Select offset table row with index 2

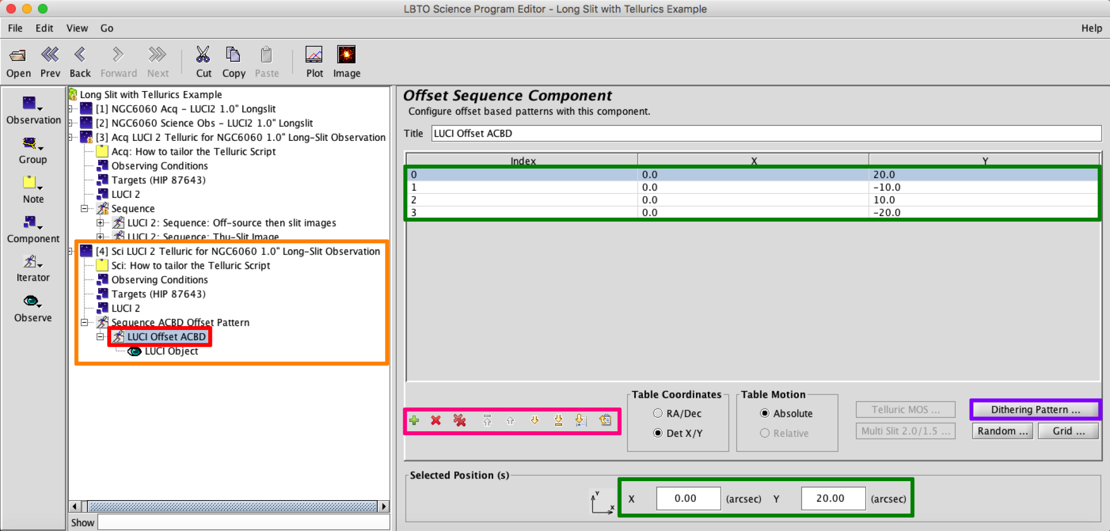pos(753,200)
